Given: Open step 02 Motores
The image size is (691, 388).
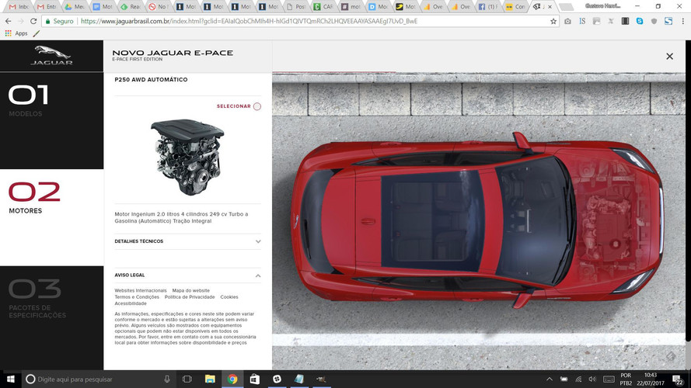Looking at the screenshot, I should (51, 217).
